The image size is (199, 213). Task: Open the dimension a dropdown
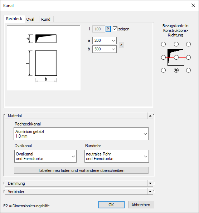[104, 40]
